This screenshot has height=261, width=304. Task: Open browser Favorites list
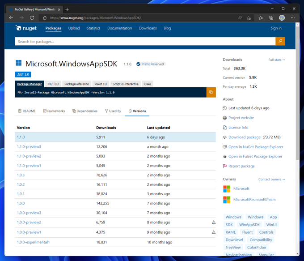(x=261, y=18)
